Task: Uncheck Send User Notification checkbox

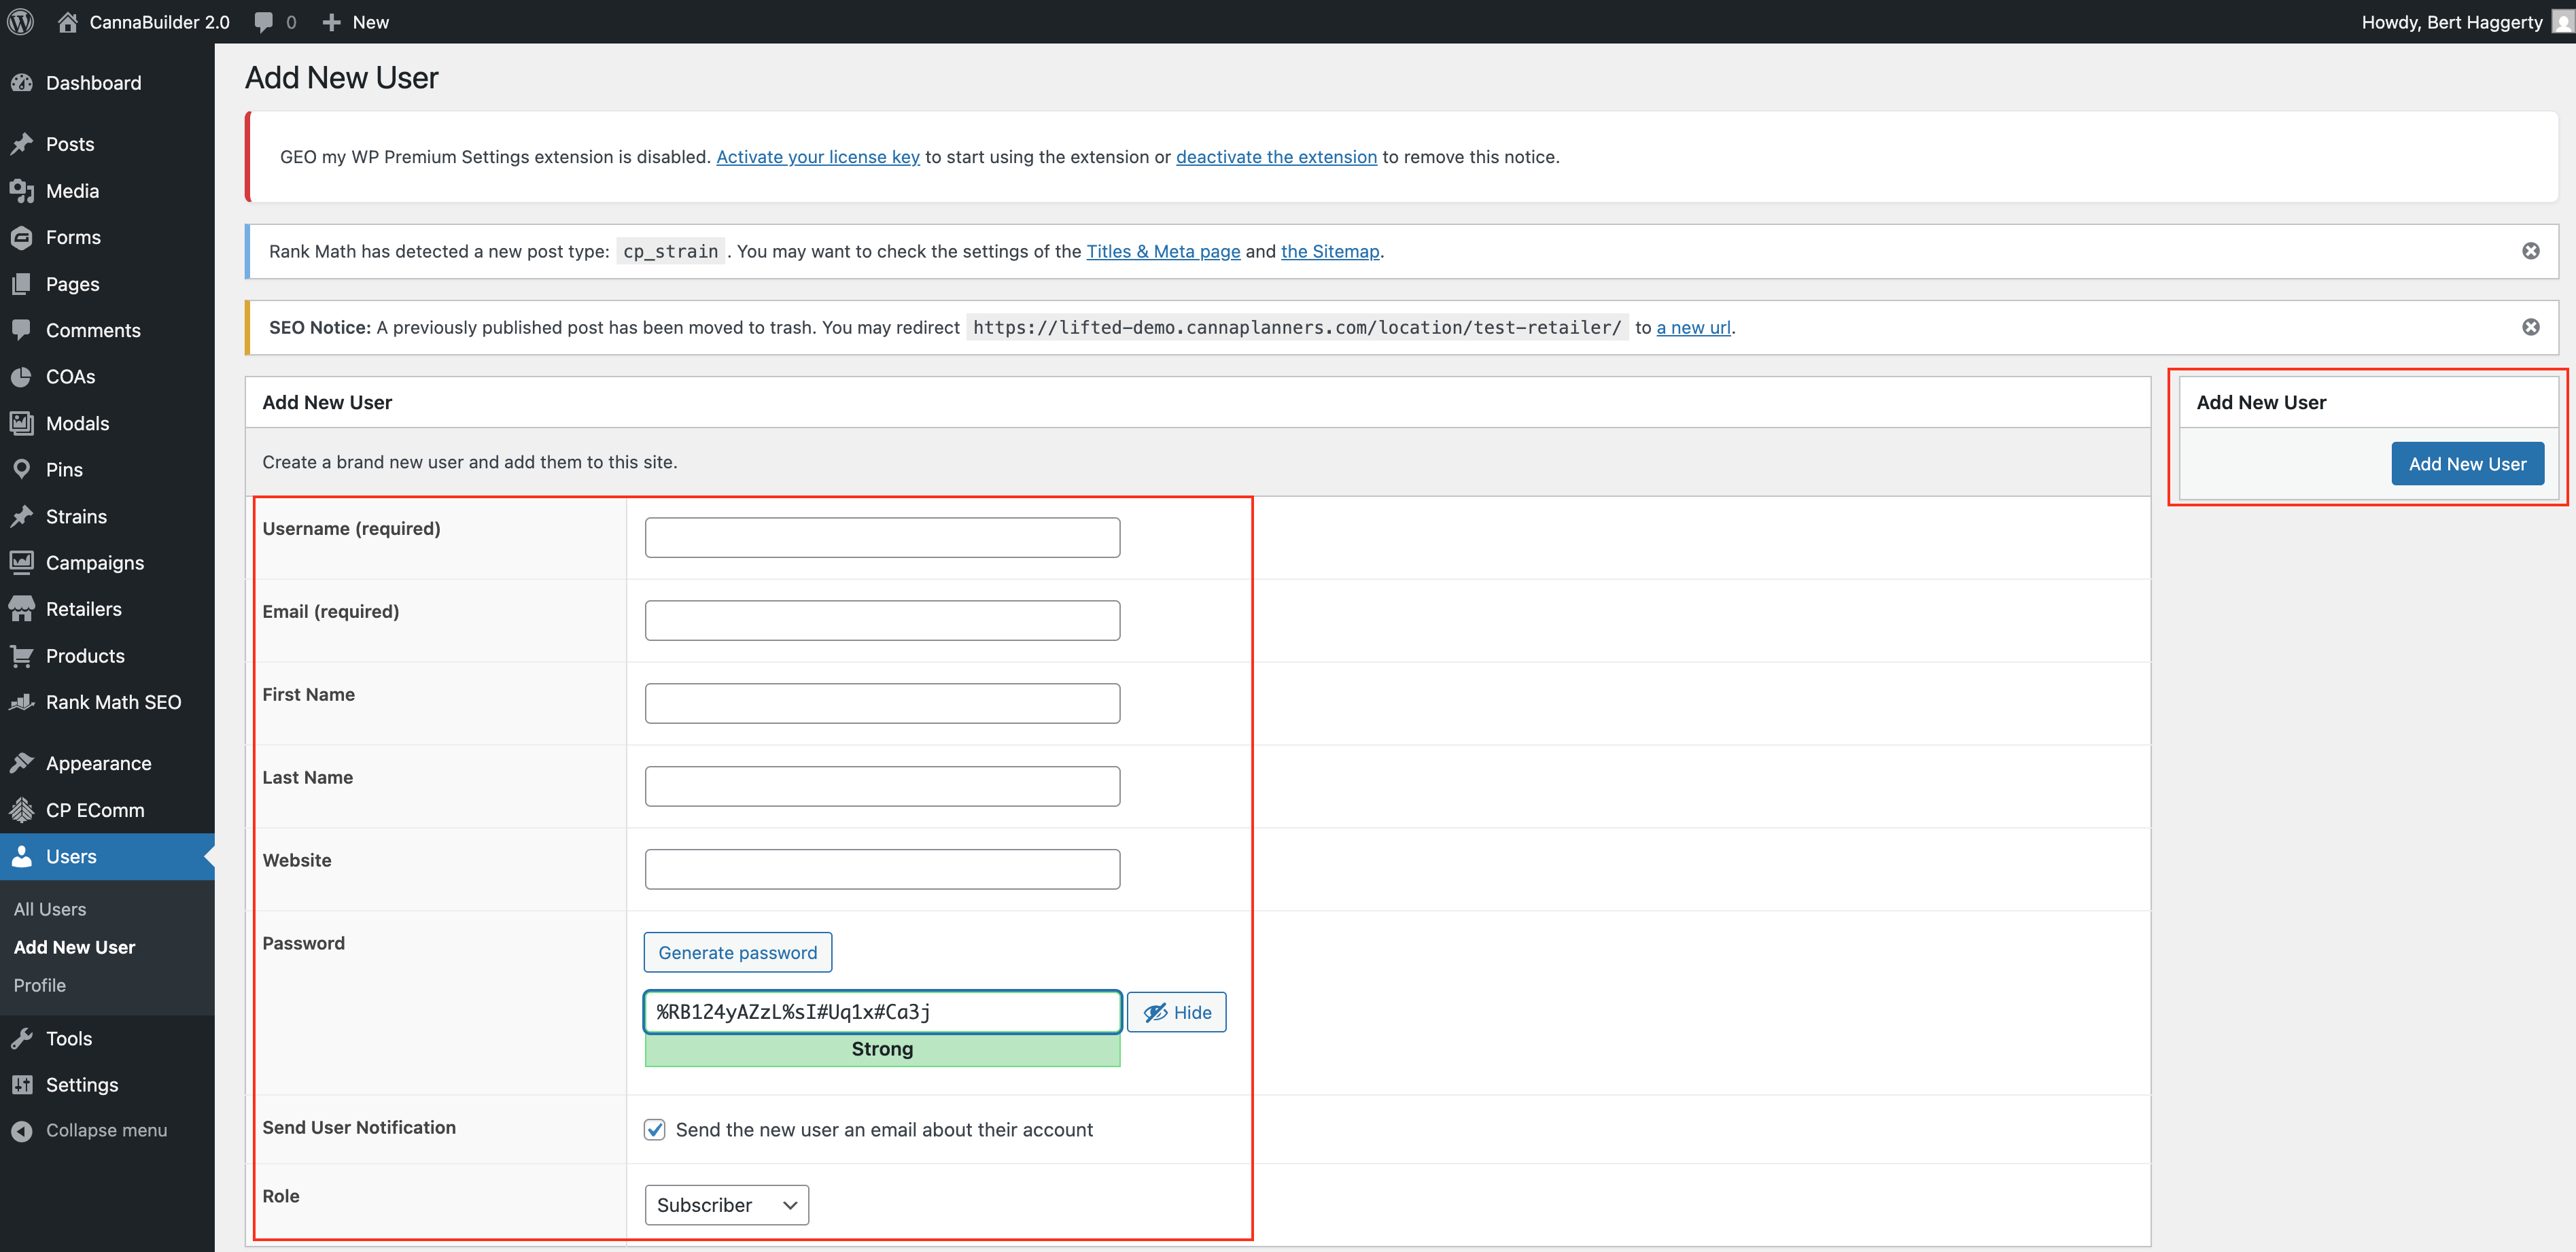Action: click(x=655, y=1129)
